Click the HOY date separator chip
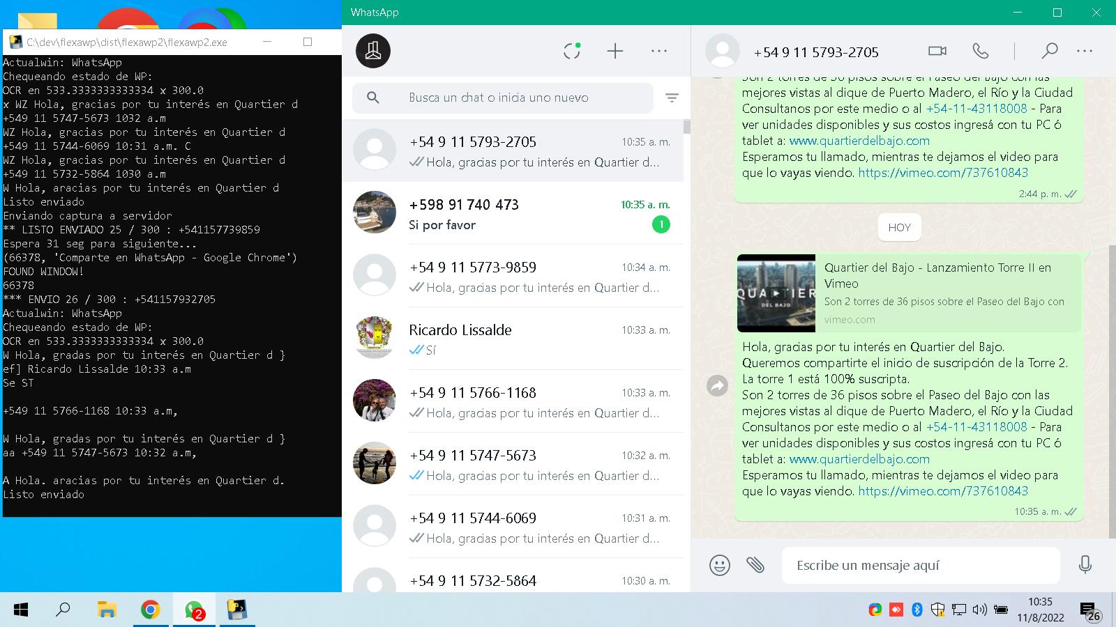The height and width of the screenshot is (627, 1116). (899, 227)
